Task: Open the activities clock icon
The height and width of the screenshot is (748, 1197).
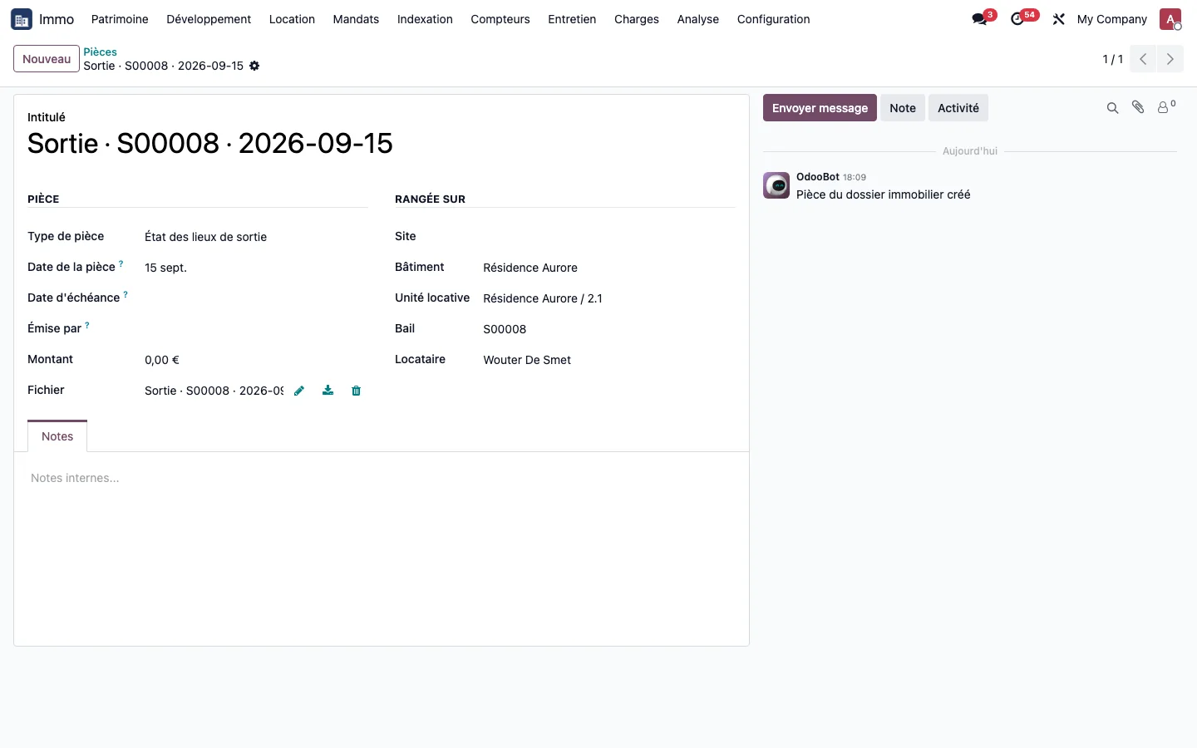Action: click(1017, 19)
